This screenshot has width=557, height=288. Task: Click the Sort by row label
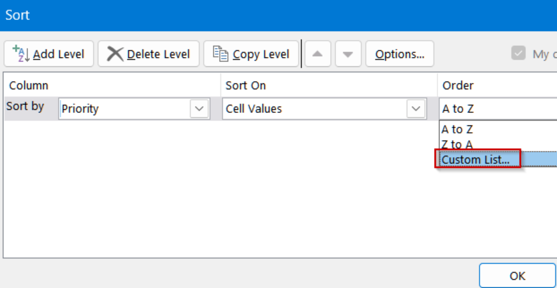pos(25,106)
